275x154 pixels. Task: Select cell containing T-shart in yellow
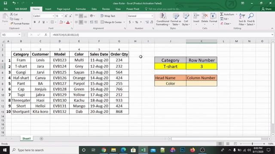pyautogui.click(x=170, y=67)
